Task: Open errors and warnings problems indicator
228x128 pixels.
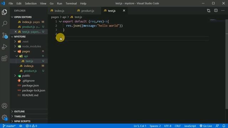Action: coord(31,126)
